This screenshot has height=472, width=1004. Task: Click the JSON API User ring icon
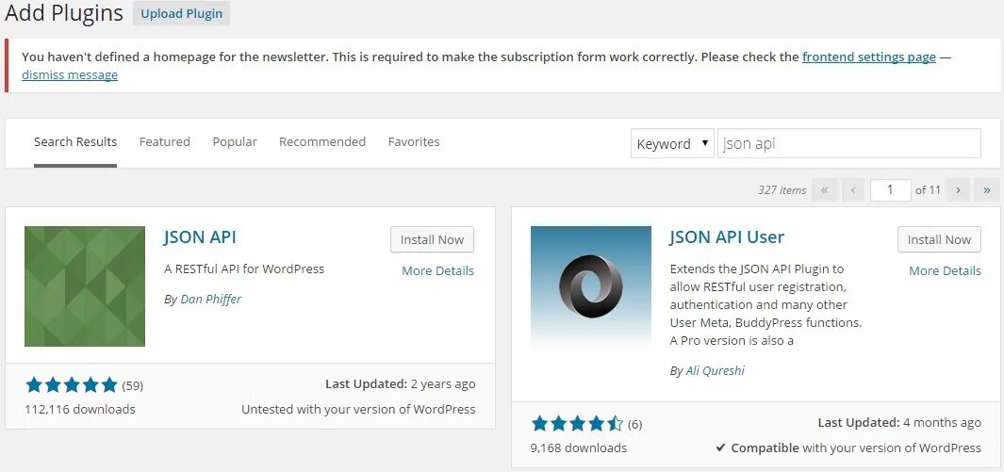click(590, 286)
